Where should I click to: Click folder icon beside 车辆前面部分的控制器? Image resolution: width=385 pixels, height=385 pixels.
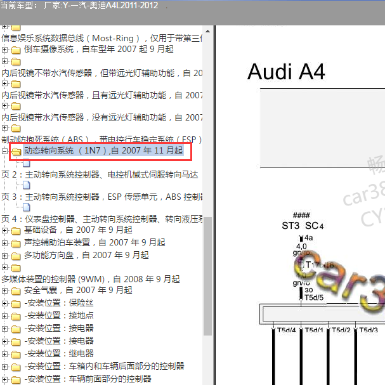coord(16,380)
